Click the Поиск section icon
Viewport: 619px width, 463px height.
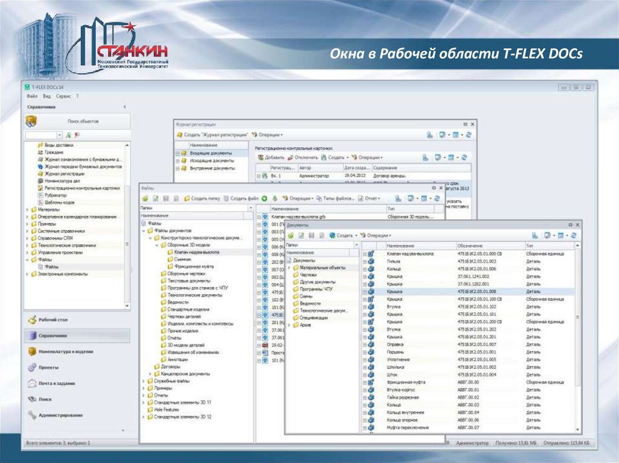click(32, 399)
